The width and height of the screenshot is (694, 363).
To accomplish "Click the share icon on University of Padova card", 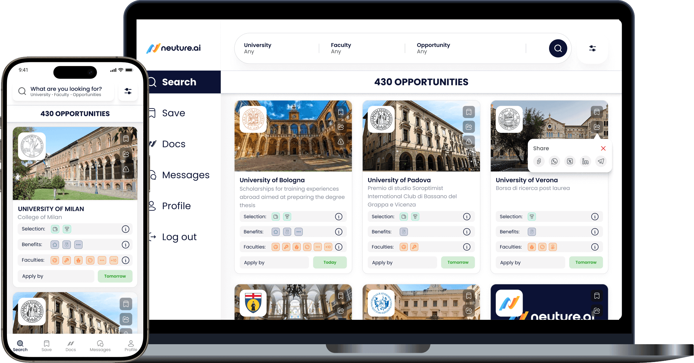I will pyautogui.click(x=468, y=127).
